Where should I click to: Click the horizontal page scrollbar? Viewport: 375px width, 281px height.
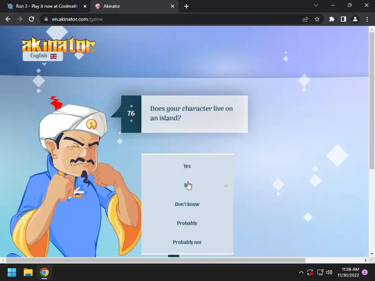(x=156, y=260)
